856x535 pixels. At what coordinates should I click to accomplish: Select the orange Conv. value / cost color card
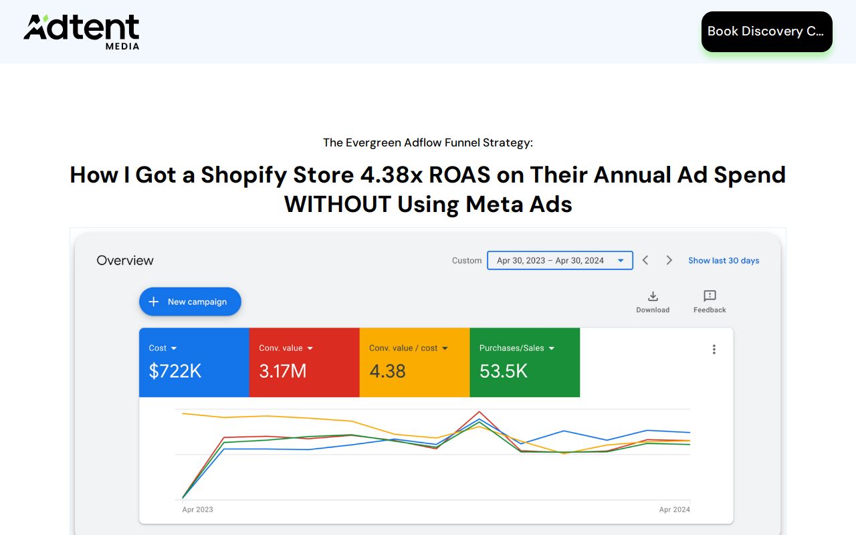click(x=415, y=362)
